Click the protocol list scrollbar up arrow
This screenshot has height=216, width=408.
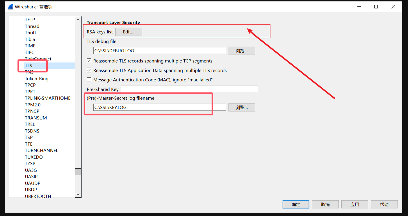[x=78, y=20]
